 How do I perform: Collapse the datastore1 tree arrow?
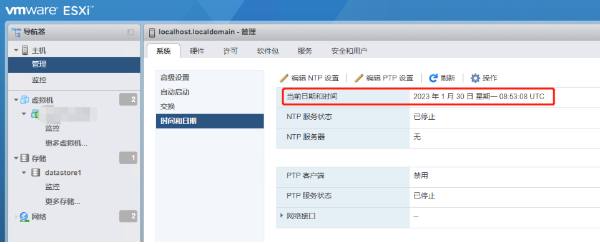(x=24, y=173)
